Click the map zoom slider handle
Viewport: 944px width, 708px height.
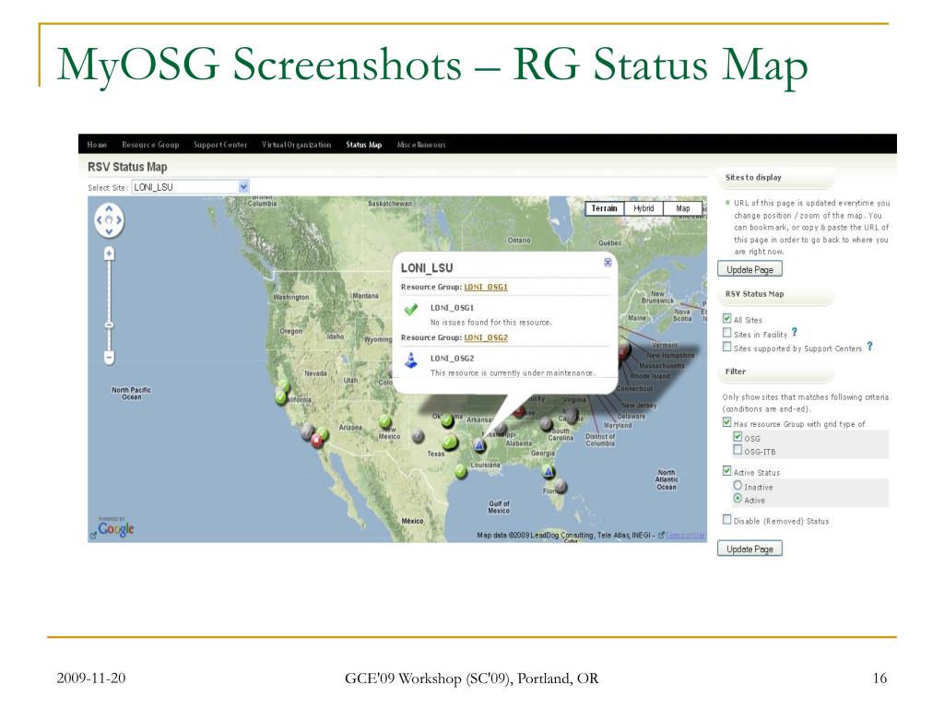pyautogui.click(x=109, y=325)
